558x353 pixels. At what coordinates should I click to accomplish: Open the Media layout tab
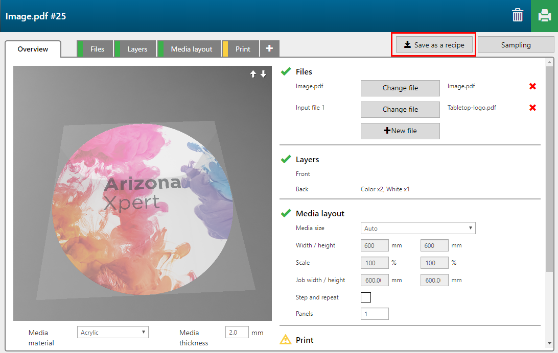[189, 48]
